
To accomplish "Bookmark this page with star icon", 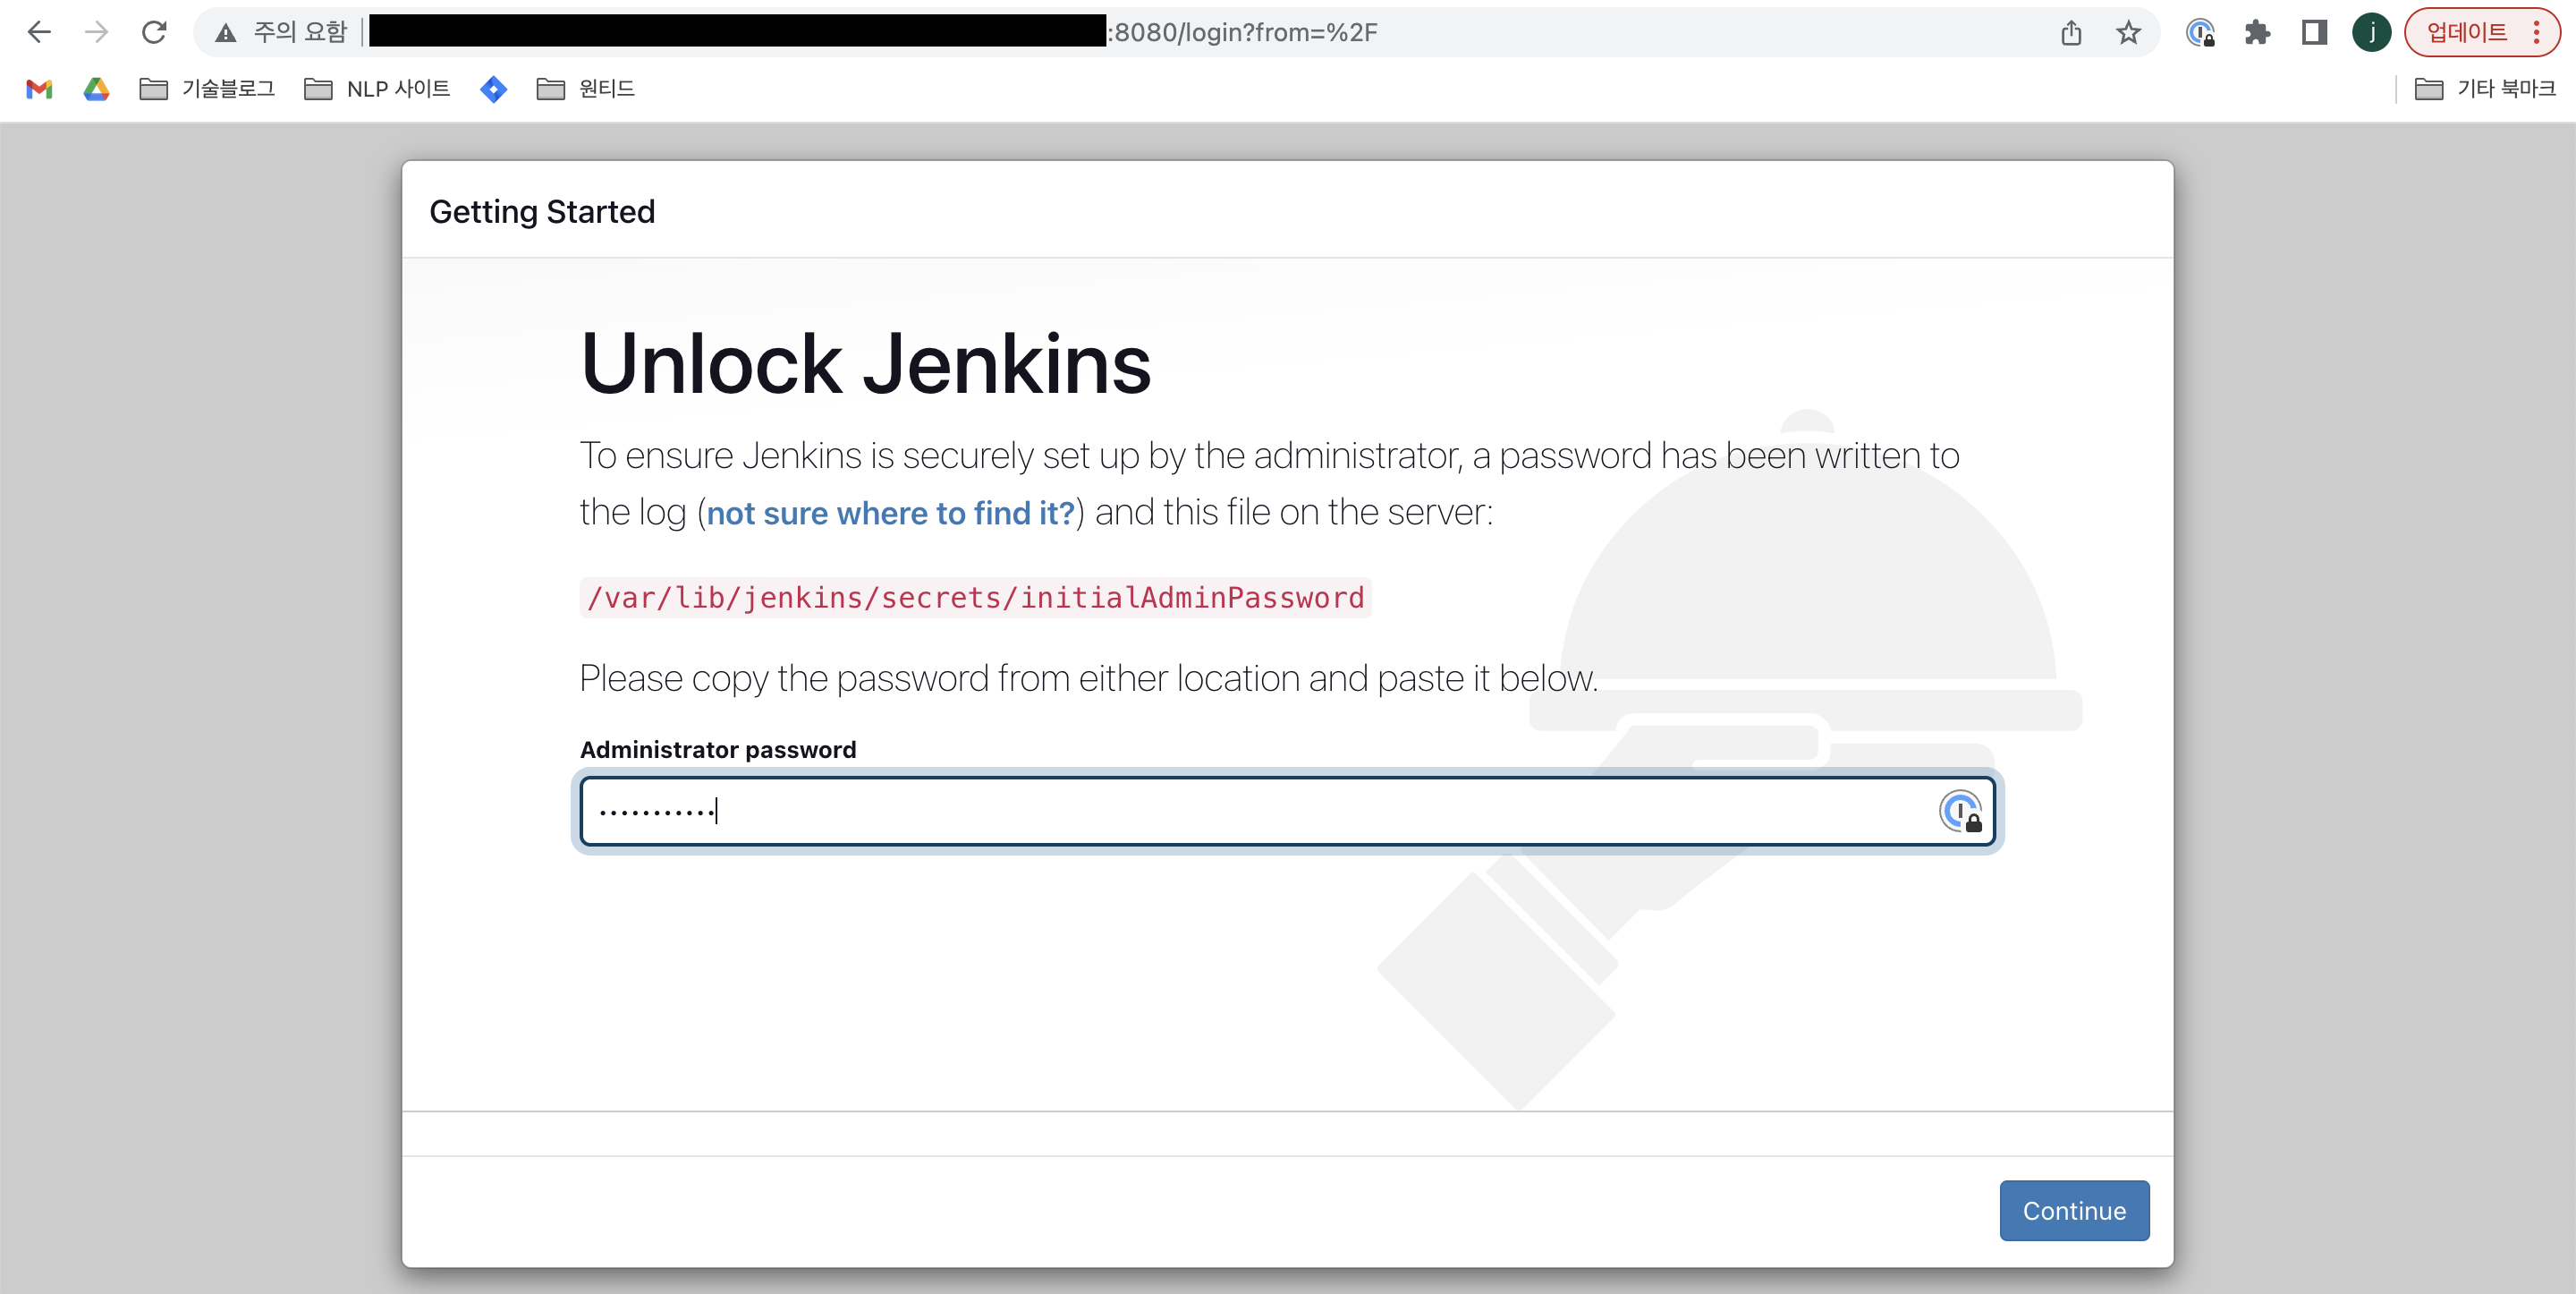I will 2128,33.
